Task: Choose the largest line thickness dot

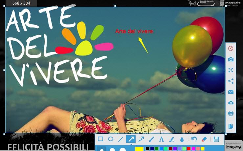Action: [122, 149]
